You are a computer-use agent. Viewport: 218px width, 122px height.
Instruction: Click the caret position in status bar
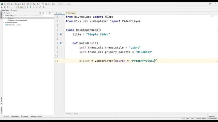[x=184, y=119]
